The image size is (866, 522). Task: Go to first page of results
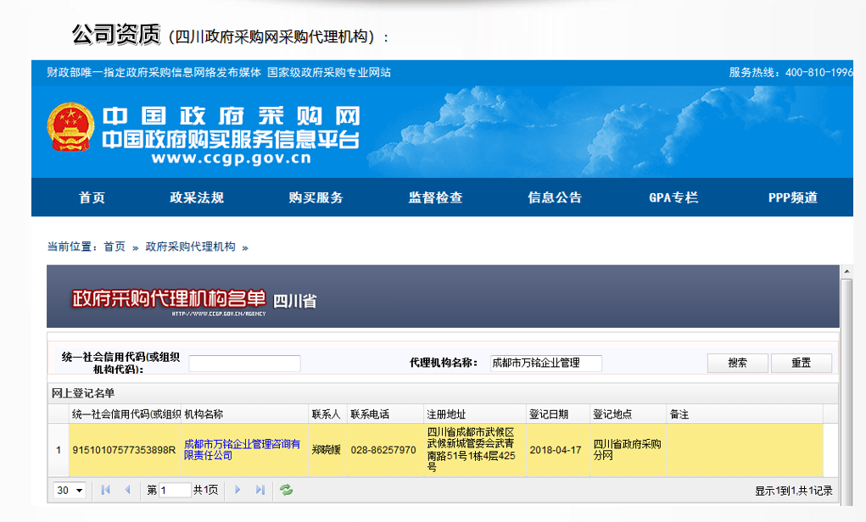pyautogui.click(x=106, y=490)
